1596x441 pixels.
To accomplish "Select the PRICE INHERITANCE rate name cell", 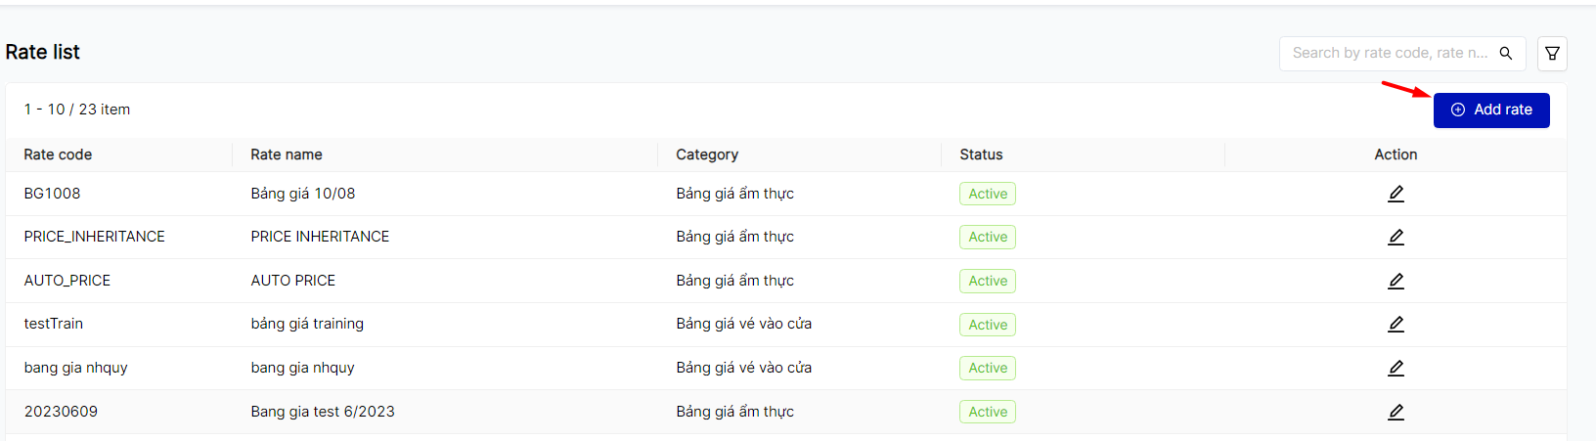I will (320, 237).
